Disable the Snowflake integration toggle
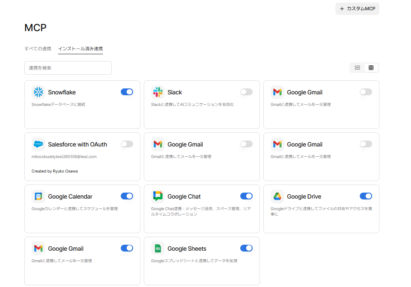 click(x=127, y=92)
